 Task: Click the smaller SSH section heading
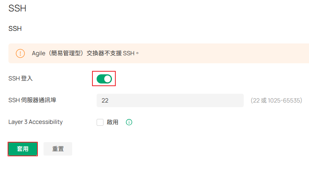point(15,29)
